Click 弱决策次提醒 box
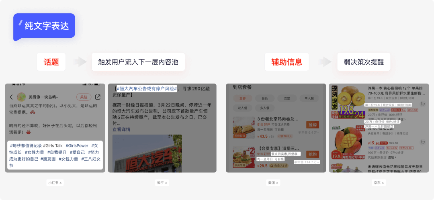Screen dimensions: 434x200 (364, 62)
